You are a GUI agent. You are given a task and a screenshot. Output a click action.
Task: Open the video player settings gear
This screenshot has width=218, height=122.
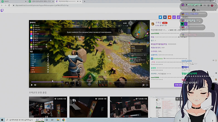[144, 85]
